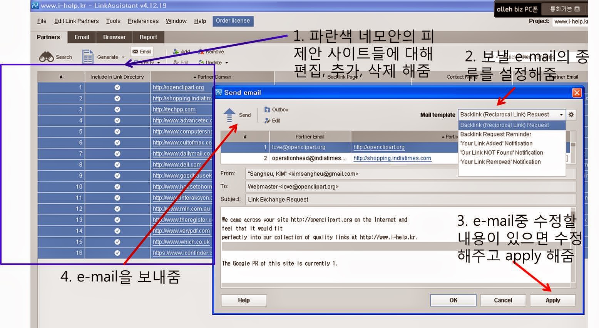Open http://www.verypdf.com link
The image size is (599, 328).
[181, 231]
